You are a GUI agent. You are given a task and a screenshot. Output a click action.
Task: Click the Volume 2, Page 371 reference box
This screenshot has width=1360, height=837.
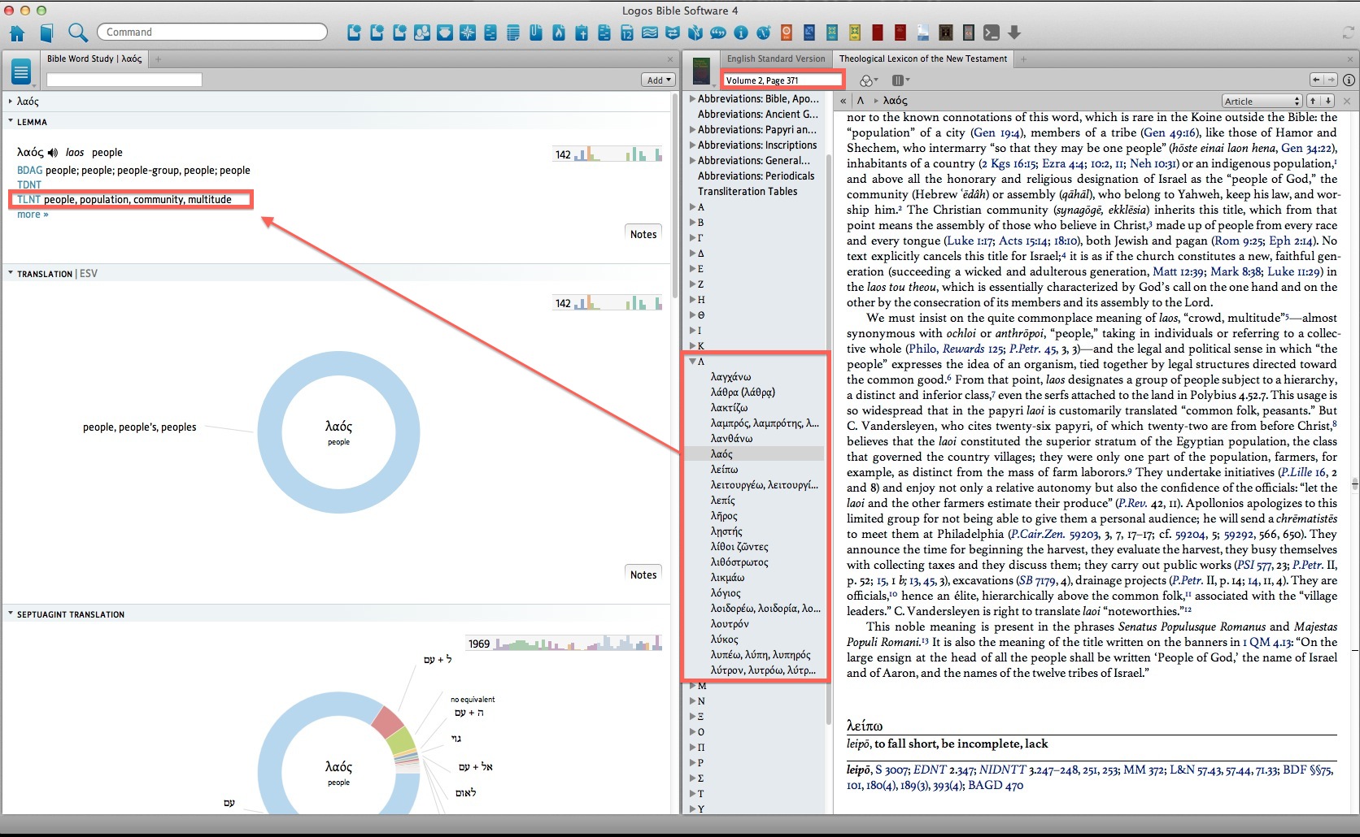783,80
